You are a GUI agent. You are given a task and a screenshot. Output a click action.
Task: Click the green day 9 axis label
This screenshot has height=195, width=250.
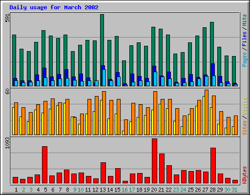75,190
